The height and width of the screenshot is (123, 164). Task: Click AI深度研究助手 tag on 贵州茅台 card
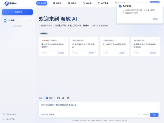tap(78, 40)
